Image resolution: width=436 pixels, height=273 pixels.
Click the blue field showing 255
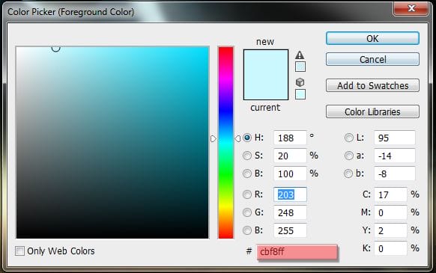pyautogui.click(x=290, y=230)
